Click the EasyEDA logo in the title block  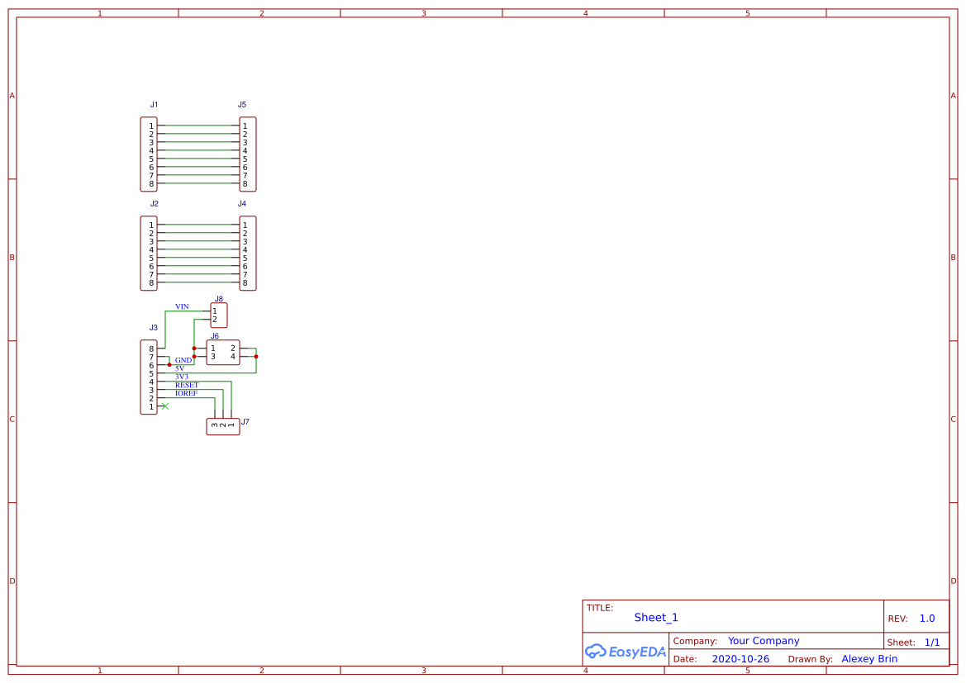click(626, 652)
